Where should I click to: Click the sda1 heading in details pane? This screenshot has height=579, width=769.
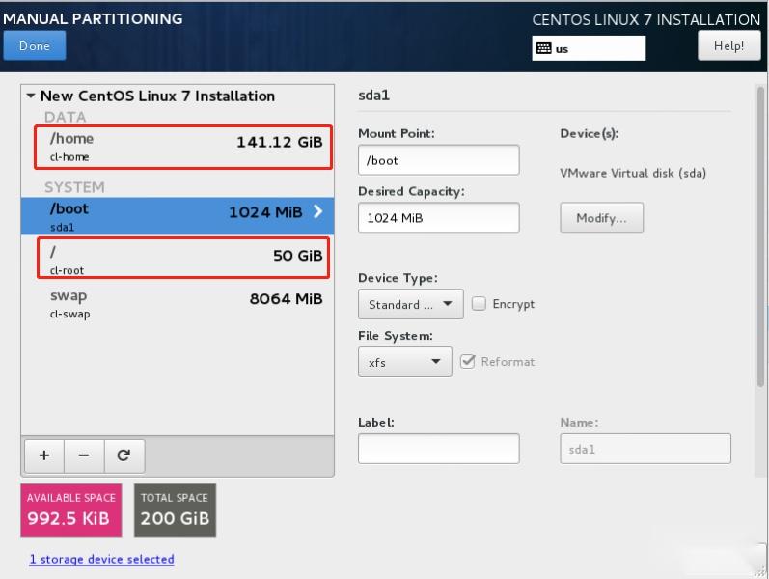pos(373,96)
